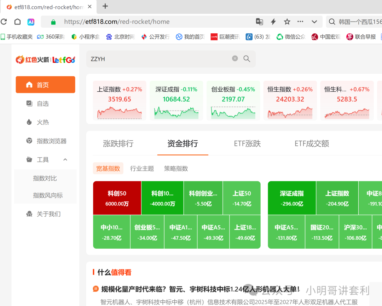This screenshot has height=306, width=382.
Task: Clear the ZZYH search text with X icon
Action: 235,58
